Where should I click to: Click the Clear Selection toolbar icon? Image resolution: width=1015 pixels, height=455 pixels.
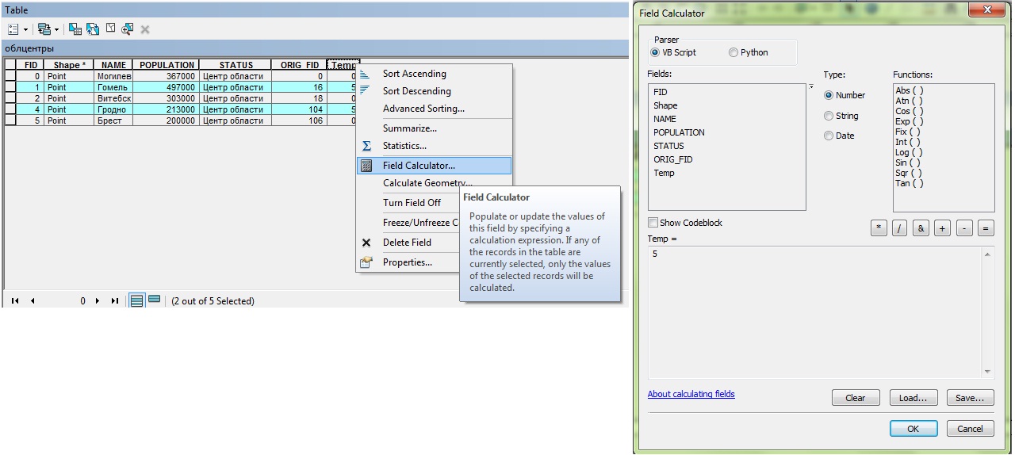110,29
